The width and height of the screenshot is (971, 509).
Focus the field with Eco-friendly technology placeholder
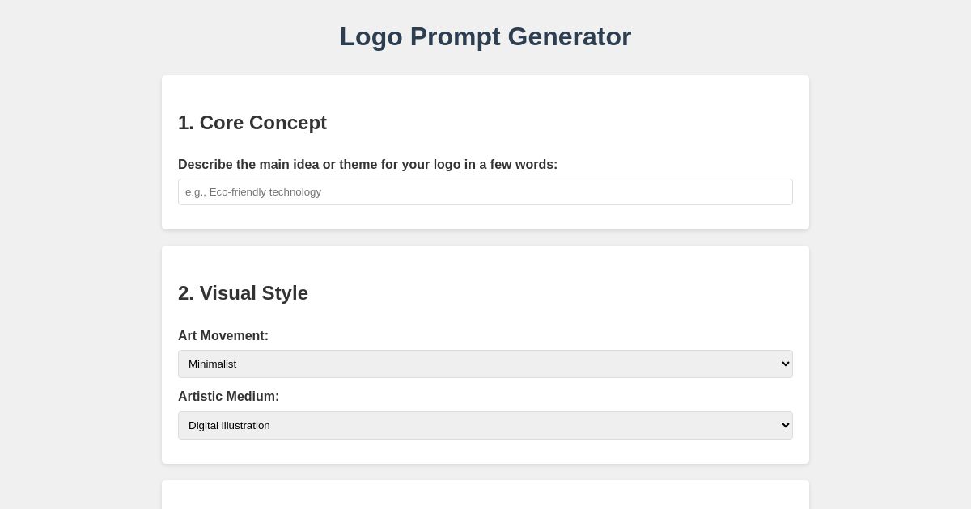point(485,191)
